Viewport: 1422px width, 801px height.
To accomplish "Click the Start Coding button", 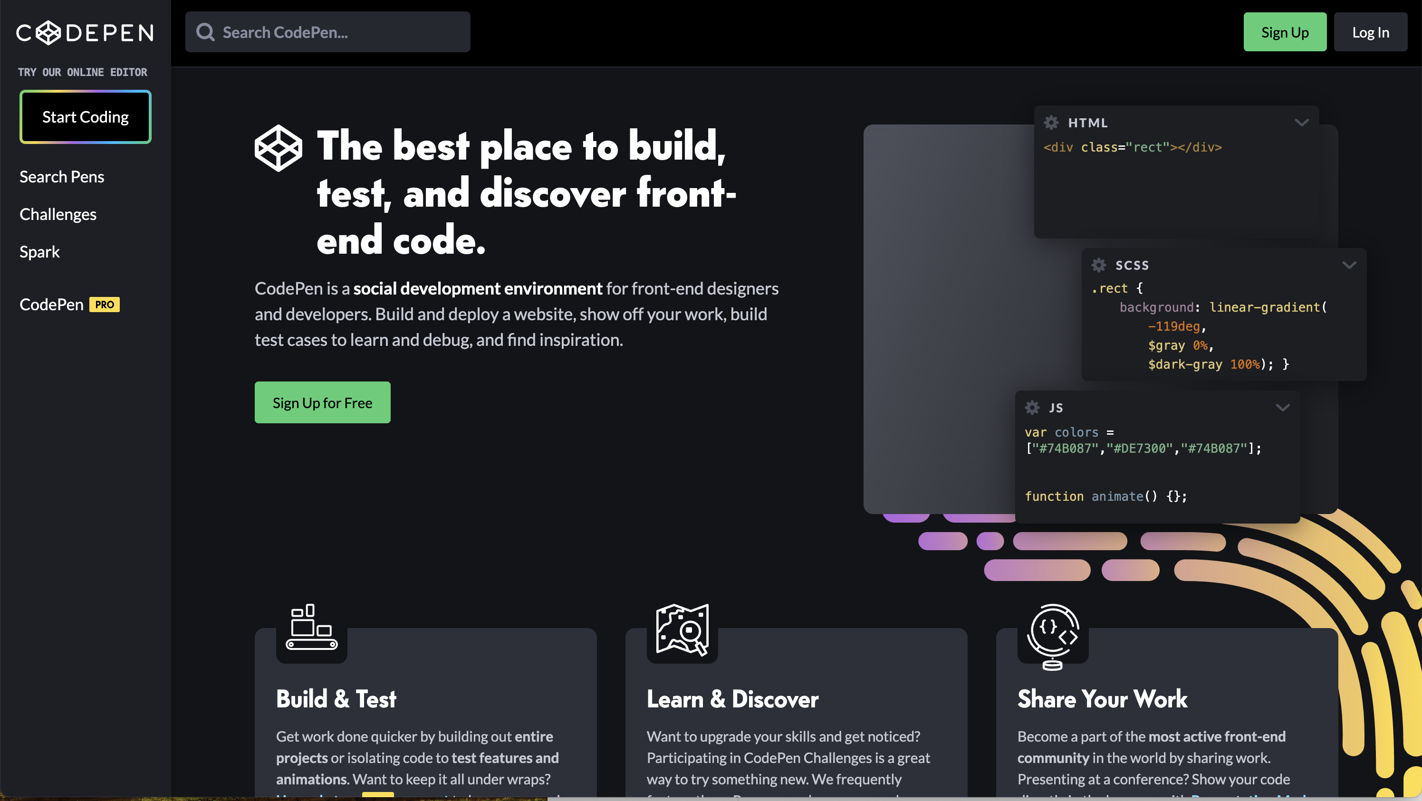I will 85,116.
